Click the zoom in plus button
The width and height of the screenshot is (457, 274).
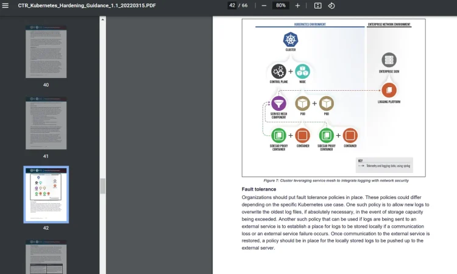coord(297,5)
